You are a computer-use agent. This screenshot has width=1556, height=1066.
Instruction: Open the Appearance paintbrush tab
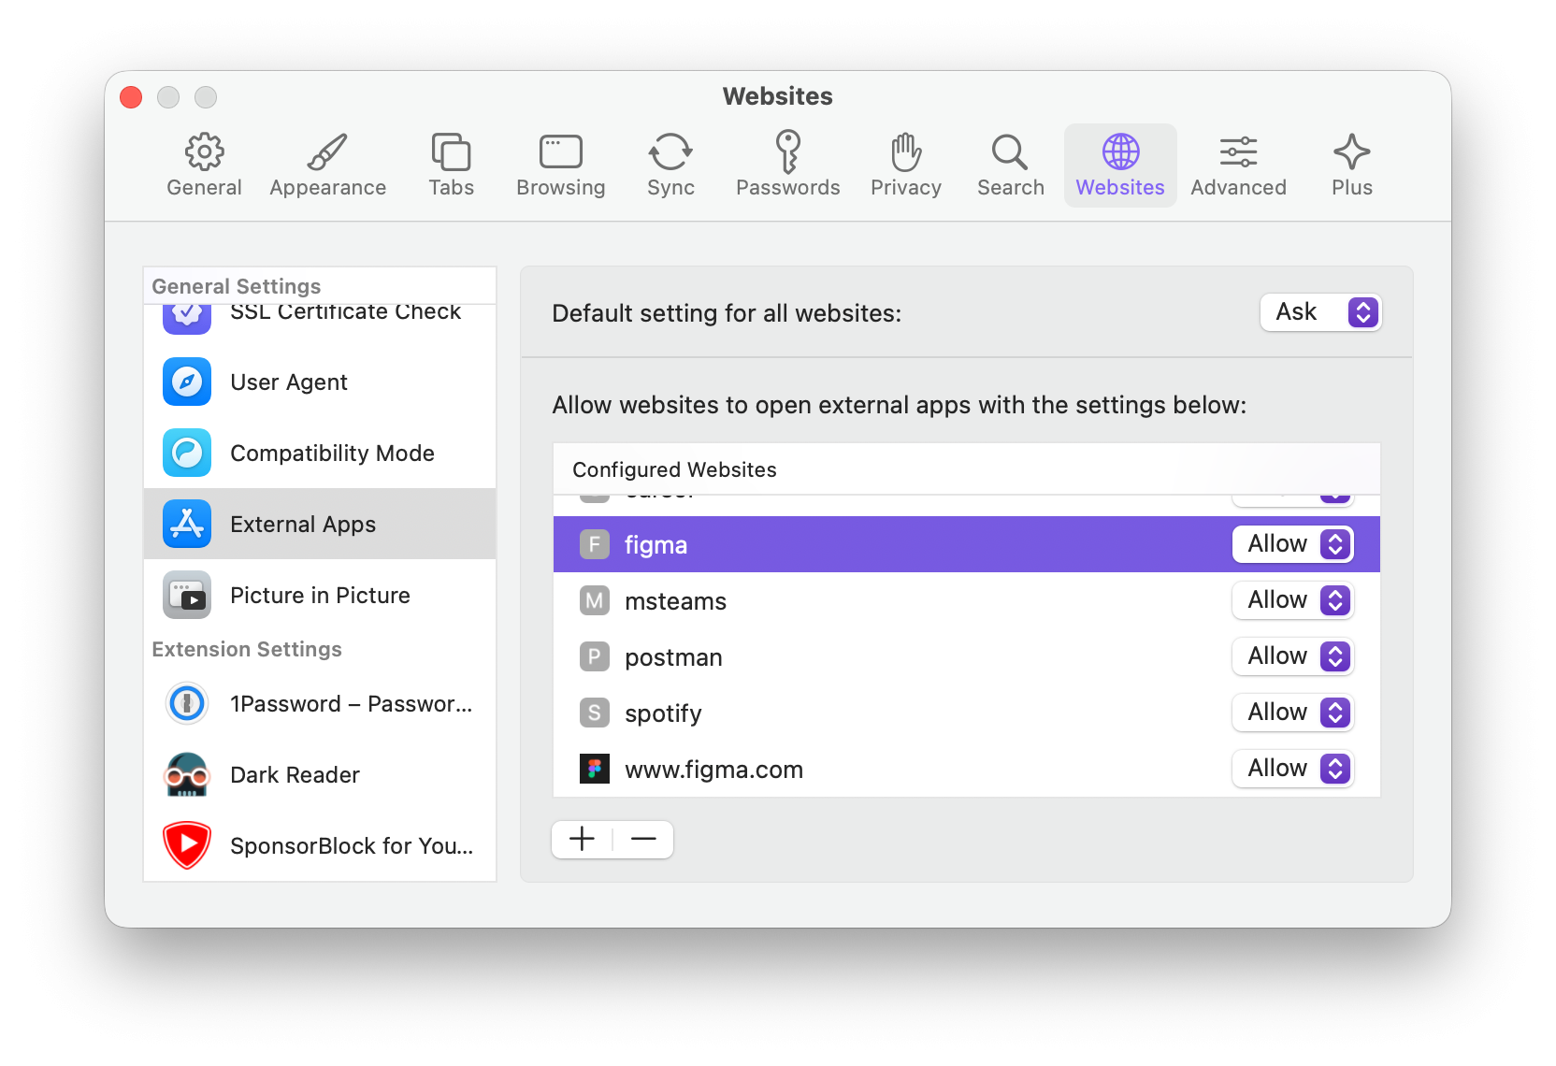[327, 166]
